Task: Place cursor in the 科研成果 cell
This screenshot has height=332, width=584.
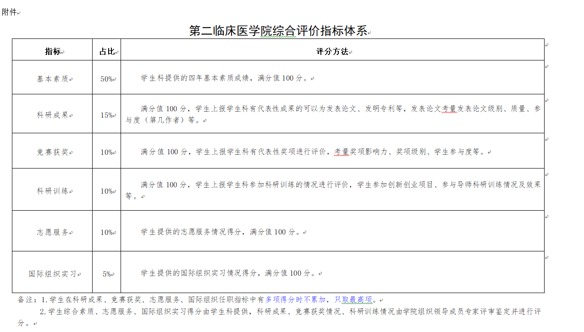Action: pos(53,115)
